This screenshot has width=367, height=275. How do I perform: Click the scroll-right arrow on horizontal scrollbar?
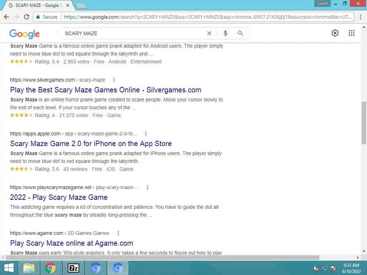click(x=358, y=258)
